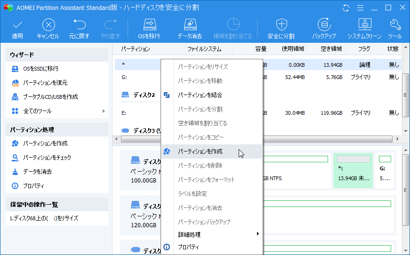Click the パーティションを復元 wizard icon
The image size is (410, 255).
(15, 83)
